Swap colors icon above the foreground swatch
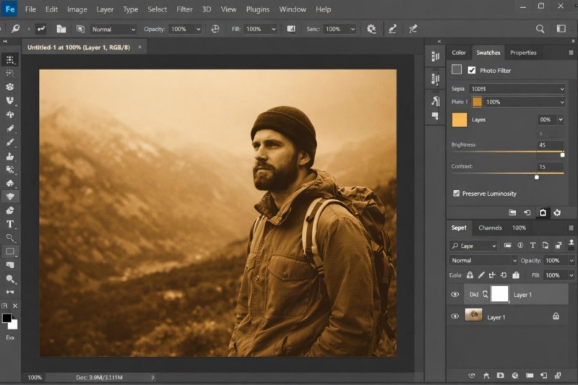578x385 pixels. (x=4, y=306)
